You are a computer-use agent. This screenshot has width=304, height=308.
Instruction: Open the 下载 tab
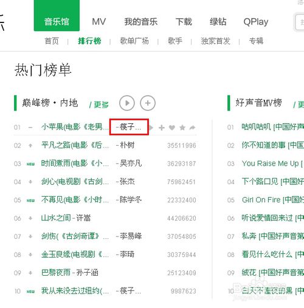point(184,22)
